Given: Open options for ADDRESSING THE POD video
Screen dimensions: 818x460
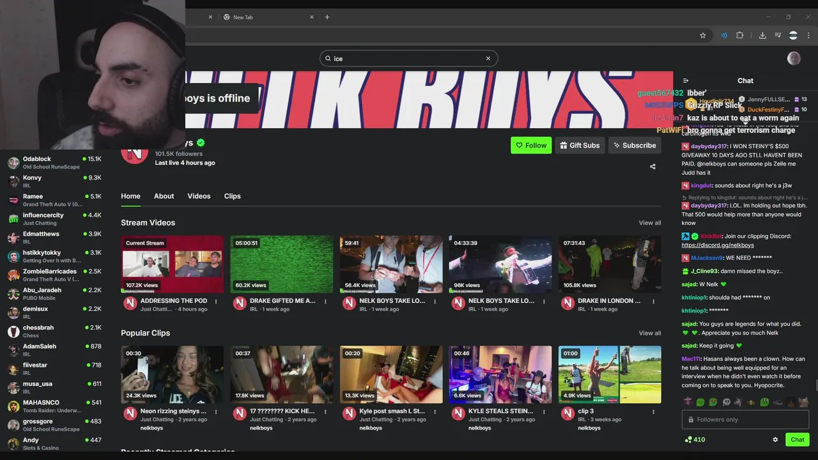Looking at the screenshot, I should click(x=216, y=302).
